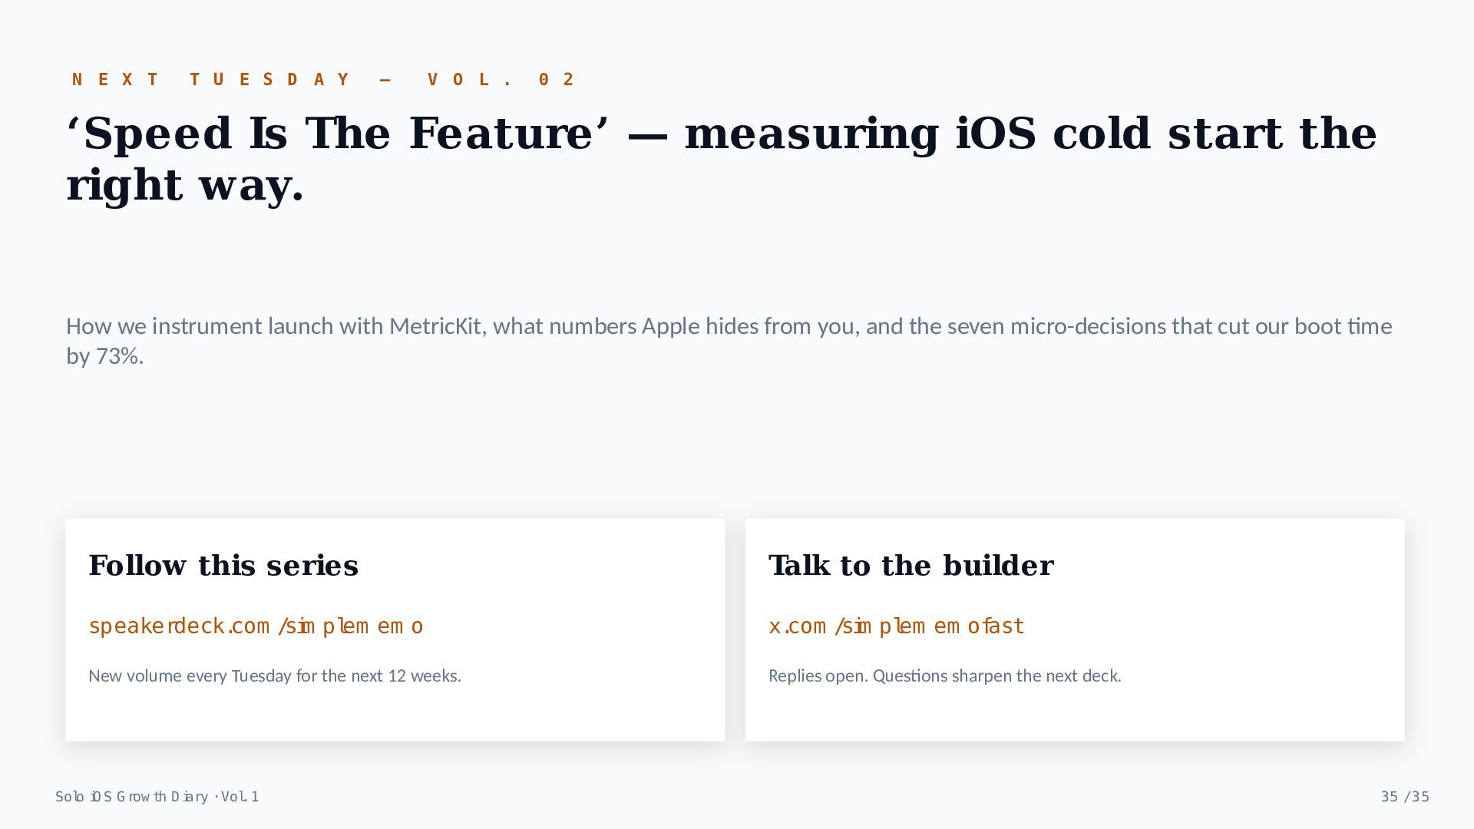Click 'Replies open. Questions sharpen' caption

(x=945, y=676)
